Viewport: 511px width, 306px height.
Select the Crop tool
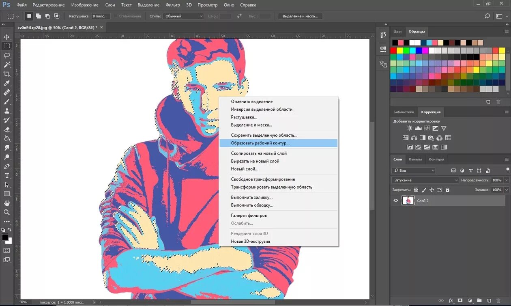point(6,74)
